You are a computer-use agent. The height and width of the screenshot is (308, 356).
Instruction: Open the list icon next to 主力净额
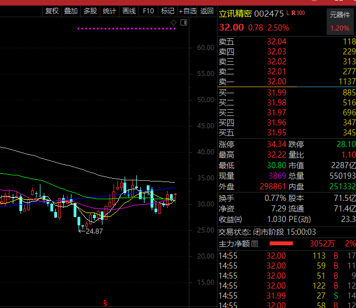coord(255,244)
